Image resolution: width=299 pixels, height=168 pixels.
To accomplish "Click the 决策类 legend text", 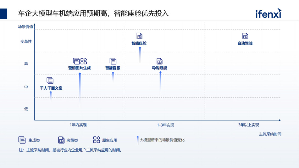I will (72, 140).
